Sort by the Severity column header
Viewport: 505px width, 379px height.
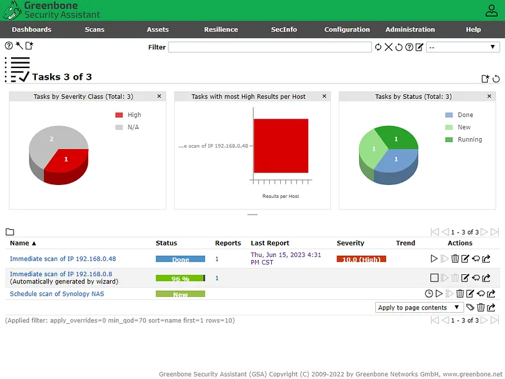click(350, 243)
